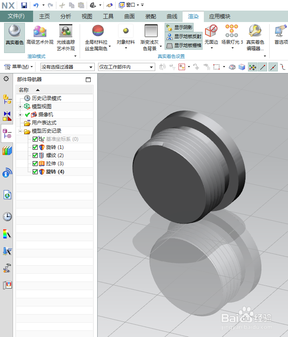Select the 历史记录模式 tree item
This screenshot has width=288, height=337.
pyautogui.click(x=46, y=98)
